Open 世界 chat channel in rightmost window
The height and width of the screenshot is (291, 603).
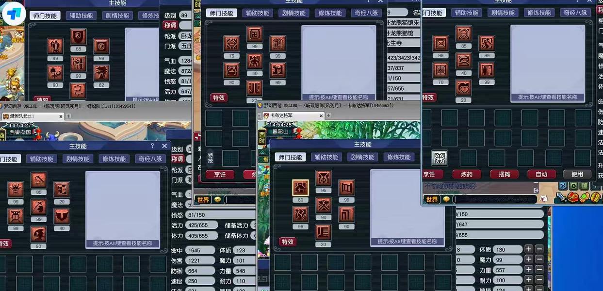coord(431,199)
